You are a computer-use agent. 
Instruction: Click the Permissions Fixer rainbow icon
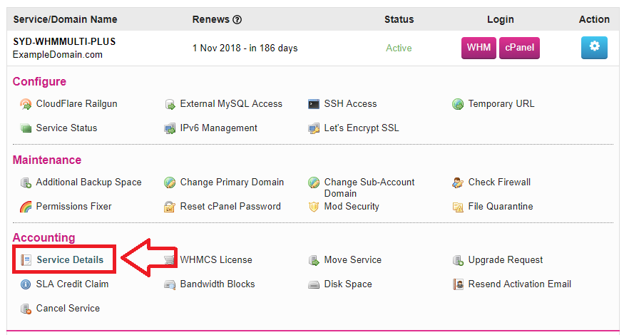pos(26,207)
